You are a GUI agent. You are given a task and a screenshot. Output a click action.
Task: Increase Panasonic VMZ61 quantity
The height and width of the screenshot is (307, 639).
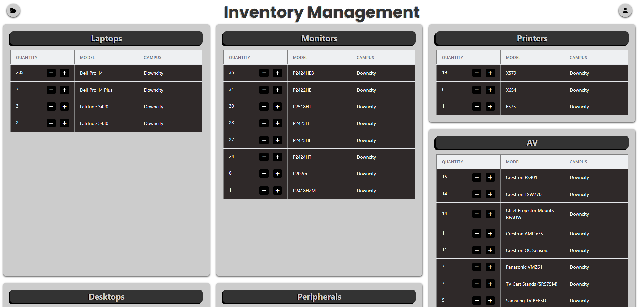click(490, 267)
